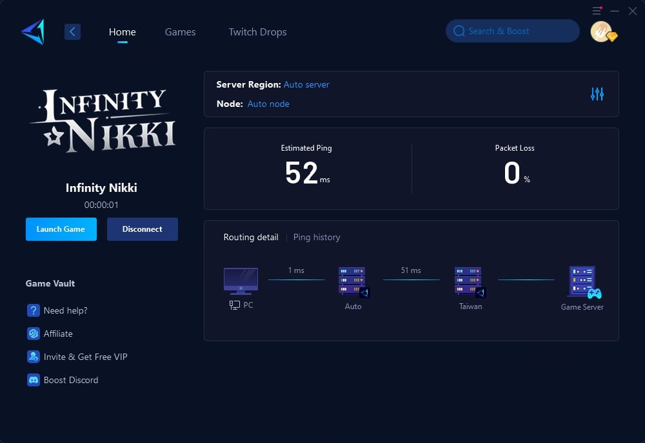Click the Affiliate icon
The height and width of the screenshot is (443, 645).
coord(34,334)
